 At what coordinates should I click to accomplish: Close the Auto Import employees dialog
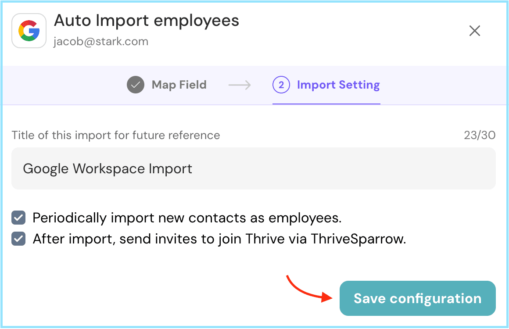click(x=475, y=31)
